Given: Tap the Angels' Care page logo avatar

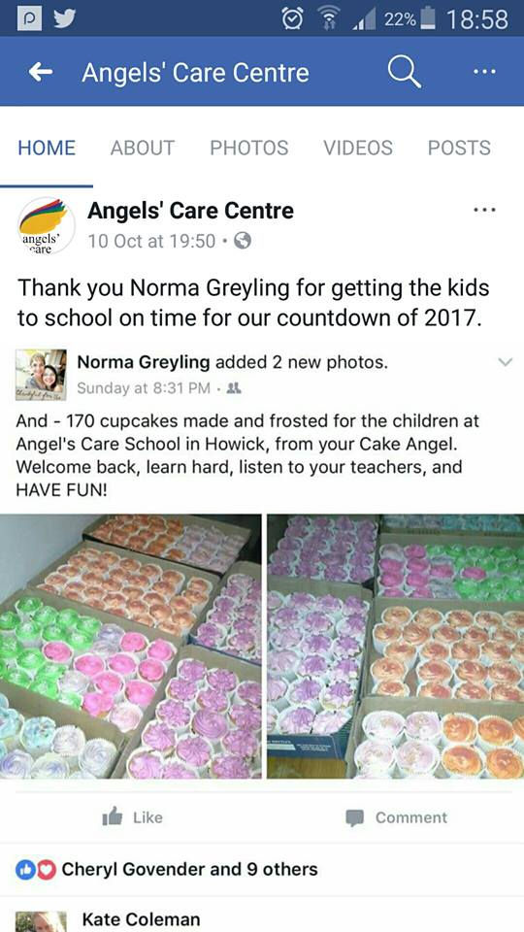Looking at the screenshot, I should pos(46,226).
